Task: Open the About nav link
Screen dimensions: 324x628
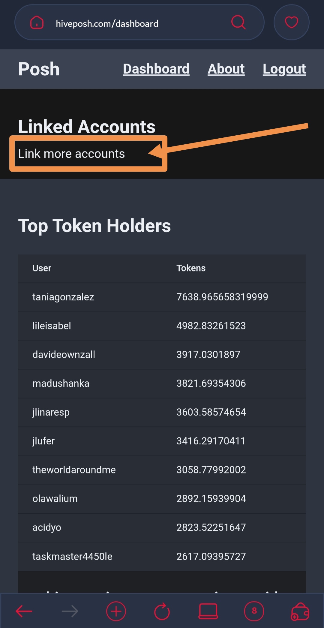Action: [226, 69]
